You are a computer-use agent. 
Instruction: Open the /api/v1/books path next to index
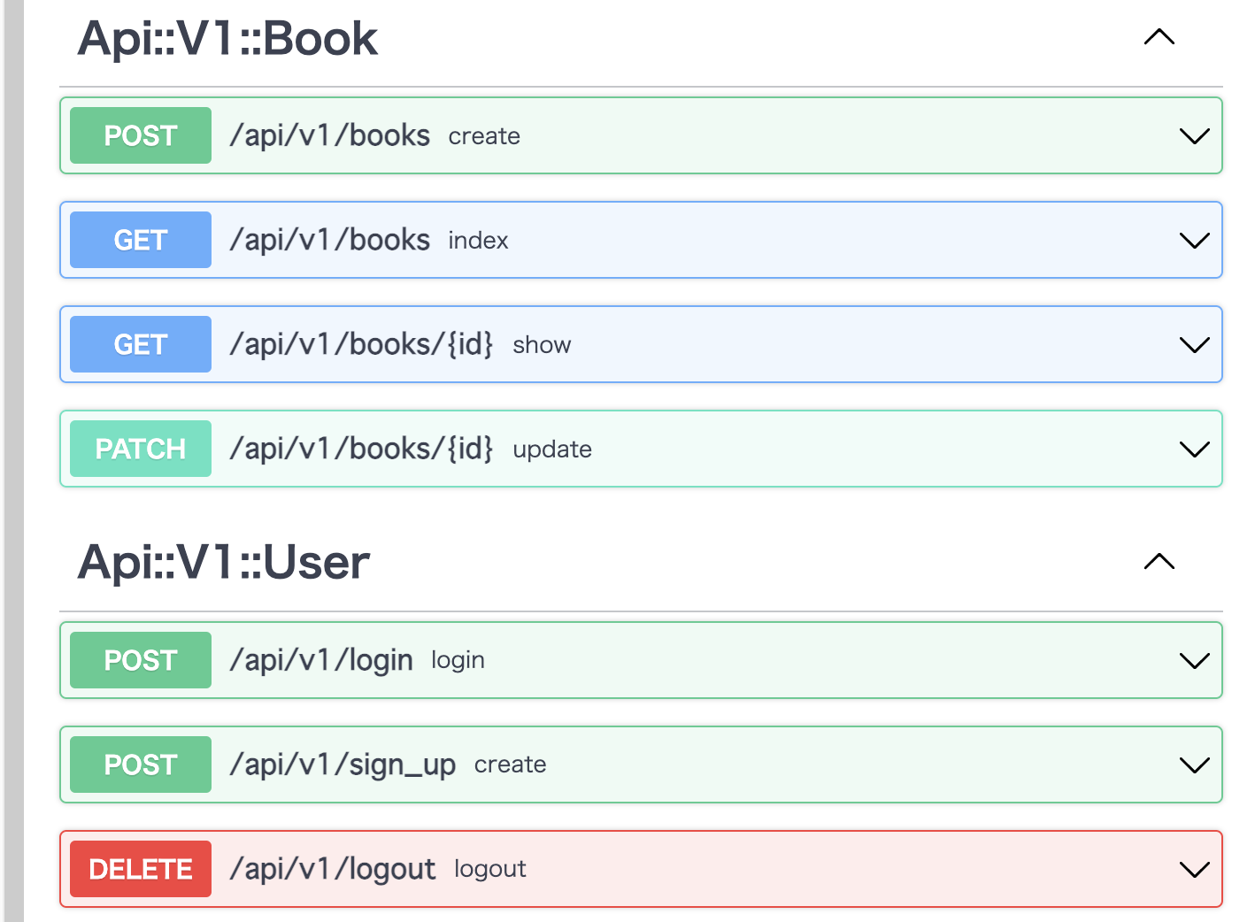point(329,240)
